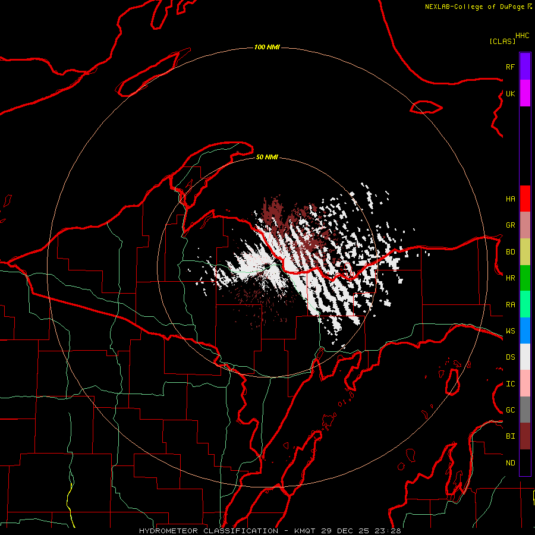Click the Hydrometeor Classification KMQT timestamp caption
The height and width of the screenshot is (535, 535).
click(x=270, y=531)
